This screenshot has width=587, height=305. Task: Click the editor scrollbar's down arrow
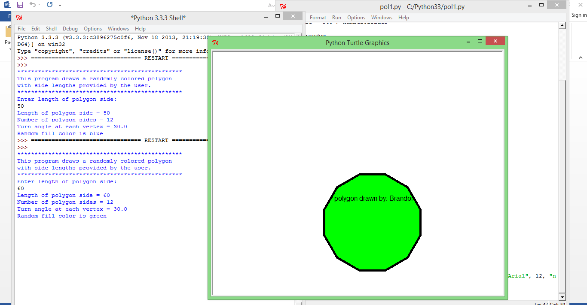562,297
